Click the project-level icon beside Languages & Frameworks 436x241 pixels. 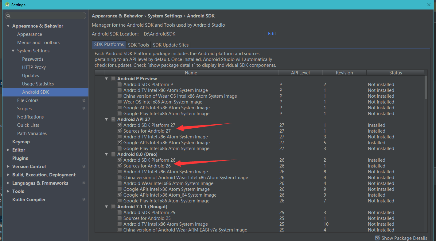84,183
